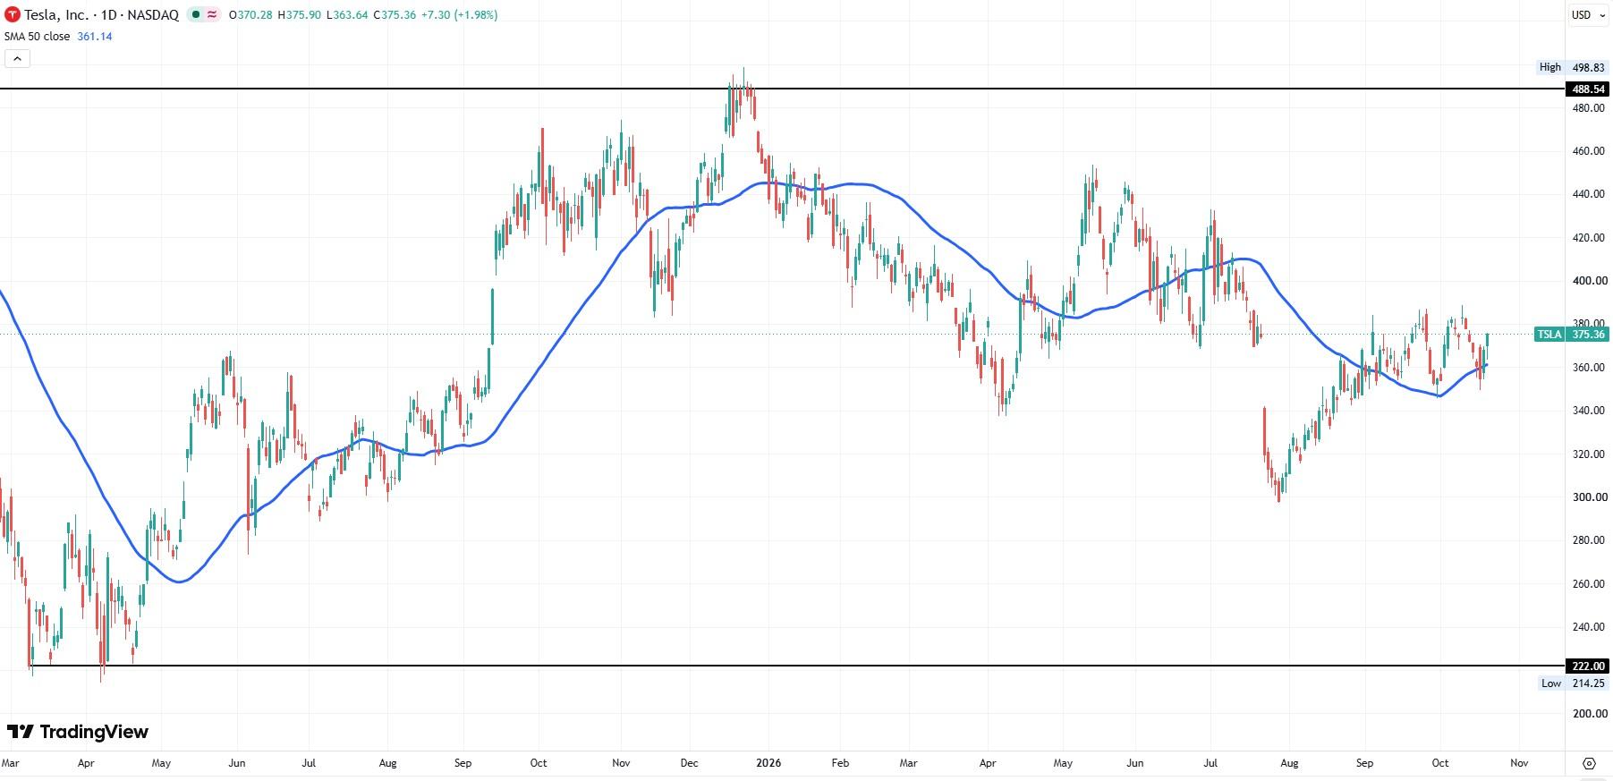Click the 300.00 price axis label

(1589, 497)
